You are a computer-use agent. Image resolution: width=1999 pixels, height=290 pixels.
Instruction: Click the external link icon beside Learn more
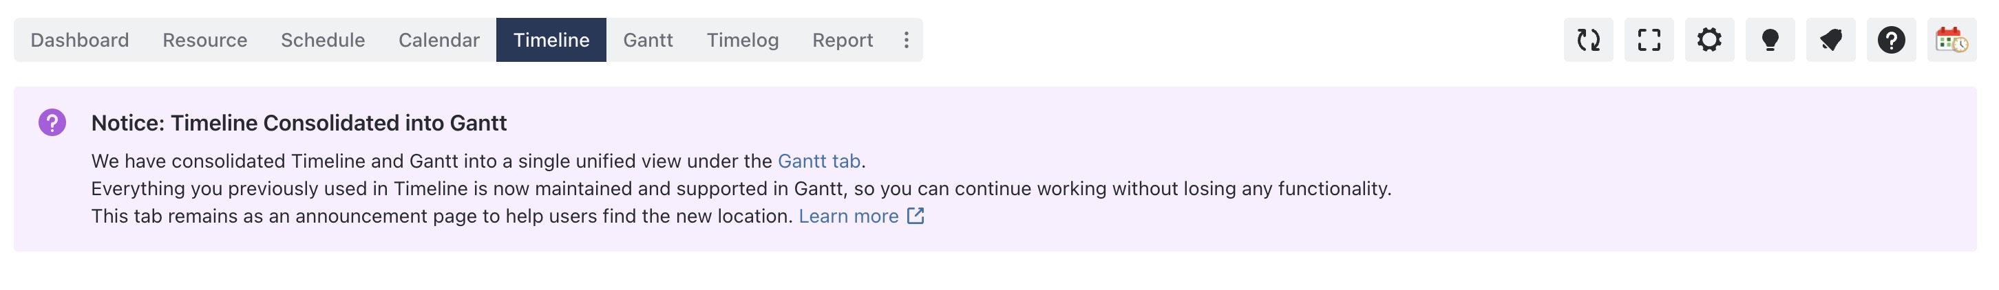(916, 216)
